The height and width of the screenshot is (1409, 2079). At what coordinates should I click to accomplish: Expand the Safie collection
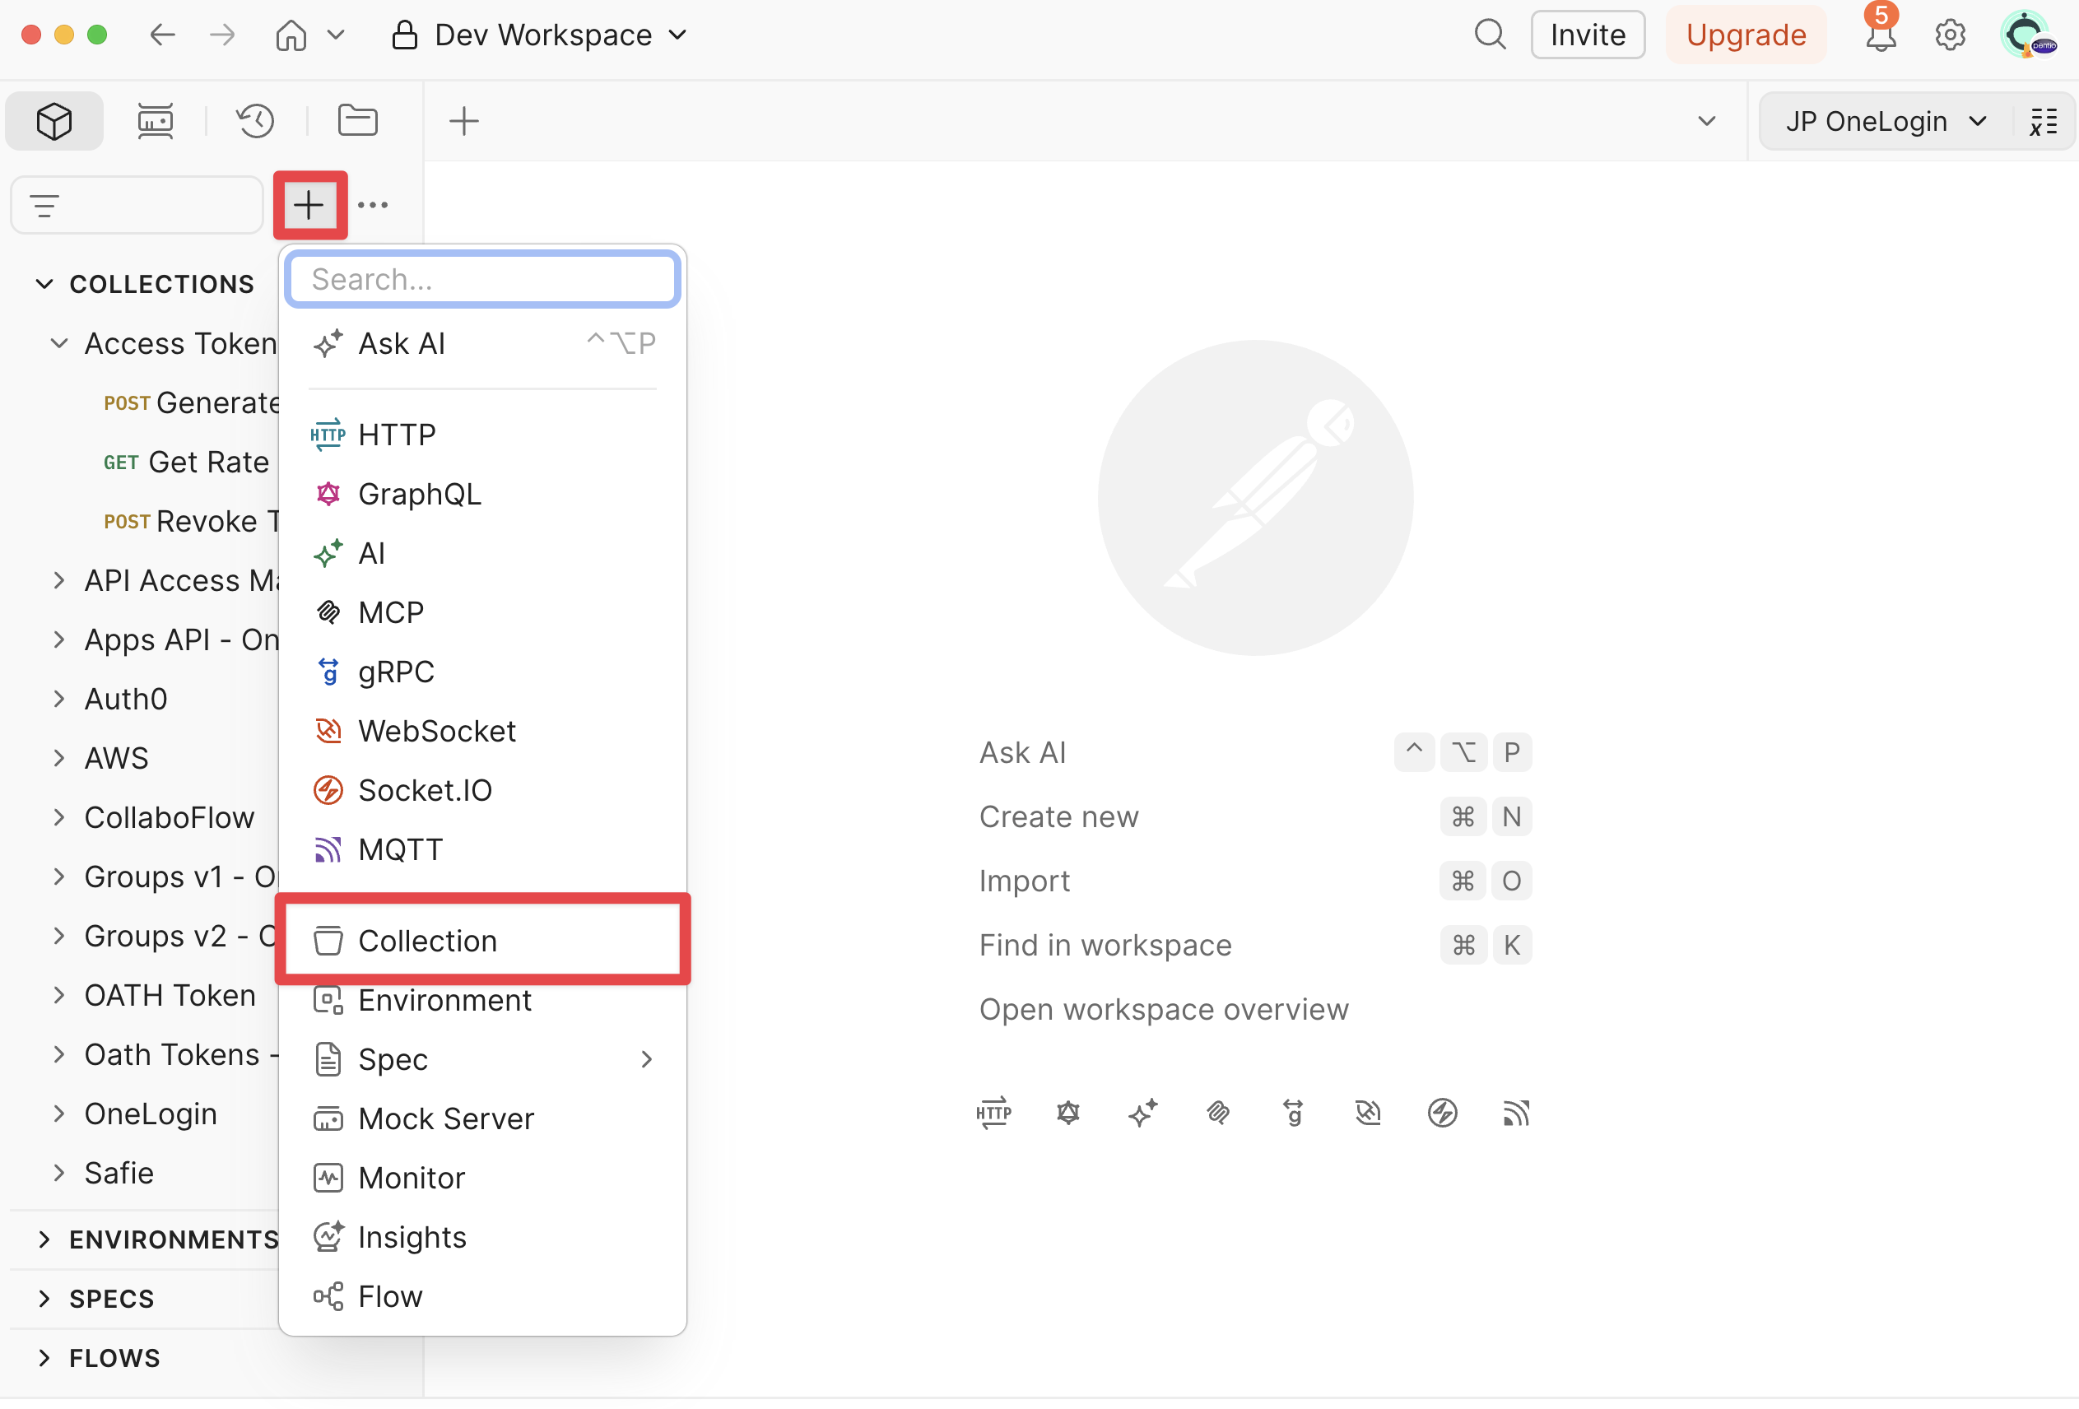[59, 1172]
